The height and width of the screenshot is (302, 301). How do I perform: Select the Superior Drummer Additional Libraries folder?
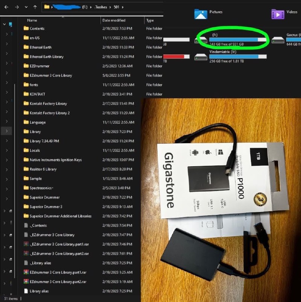pos(60,216)
